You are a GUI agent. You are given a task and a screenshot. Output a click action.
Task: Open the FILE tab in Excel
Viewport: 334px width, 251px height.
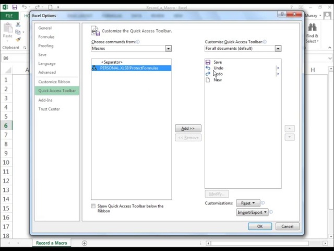tap(9, 16)
